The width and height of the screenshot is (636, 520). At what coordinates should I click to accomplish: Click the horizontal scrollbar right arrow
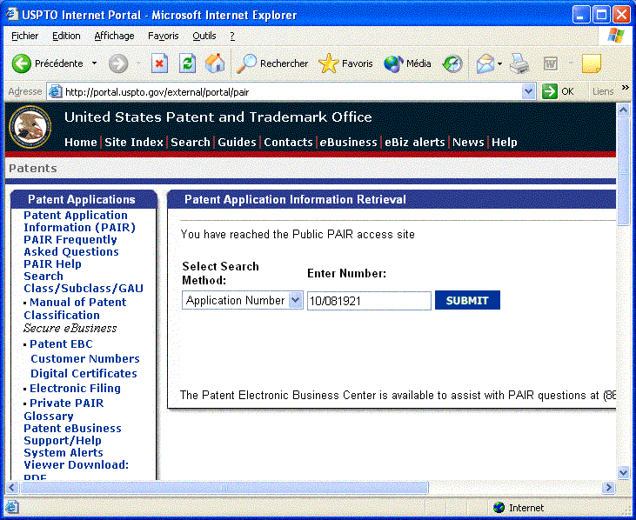(608, 487)
